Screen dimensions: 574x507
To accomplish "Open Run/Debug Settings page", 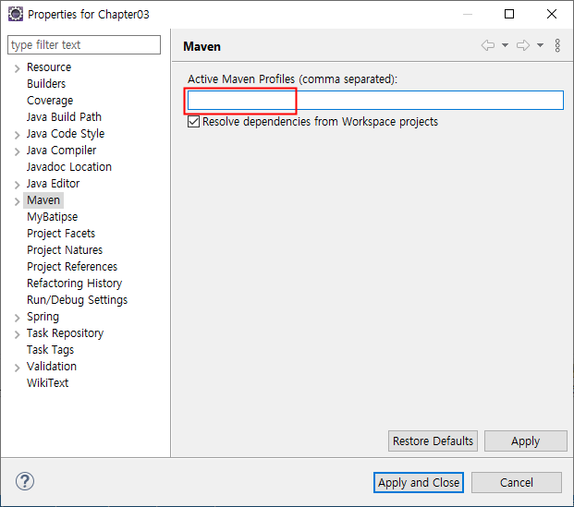I will [77, 300].
